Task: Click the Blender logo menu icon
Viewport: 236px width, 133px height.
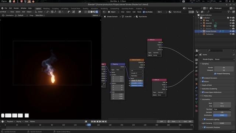Action: [x=2, y=8]
